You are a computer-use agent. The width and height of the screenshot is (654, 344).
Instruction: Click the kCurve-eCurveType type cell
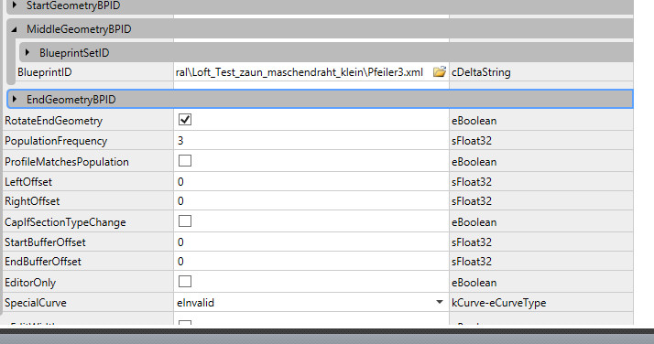[541, 302]
